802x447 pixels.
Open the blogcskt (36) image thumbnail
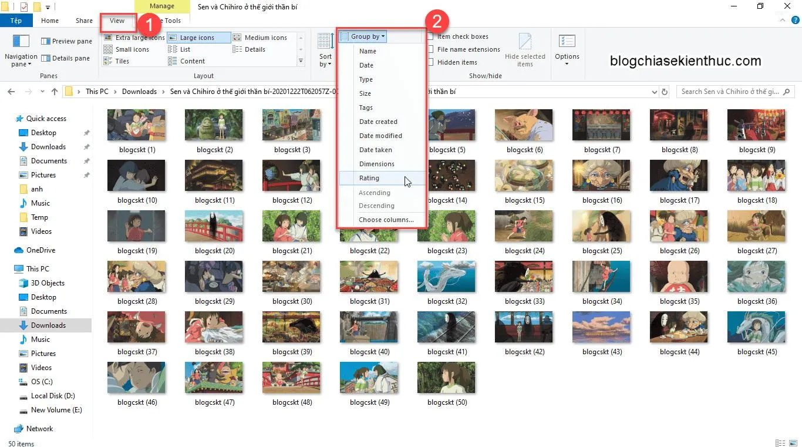(756, 276)
